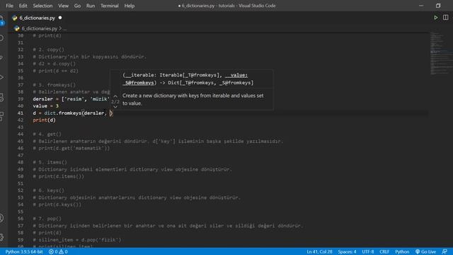Click the '2/2' signature counter
Image resolution: width=453 pixels, height=255 pixels.
115,102
